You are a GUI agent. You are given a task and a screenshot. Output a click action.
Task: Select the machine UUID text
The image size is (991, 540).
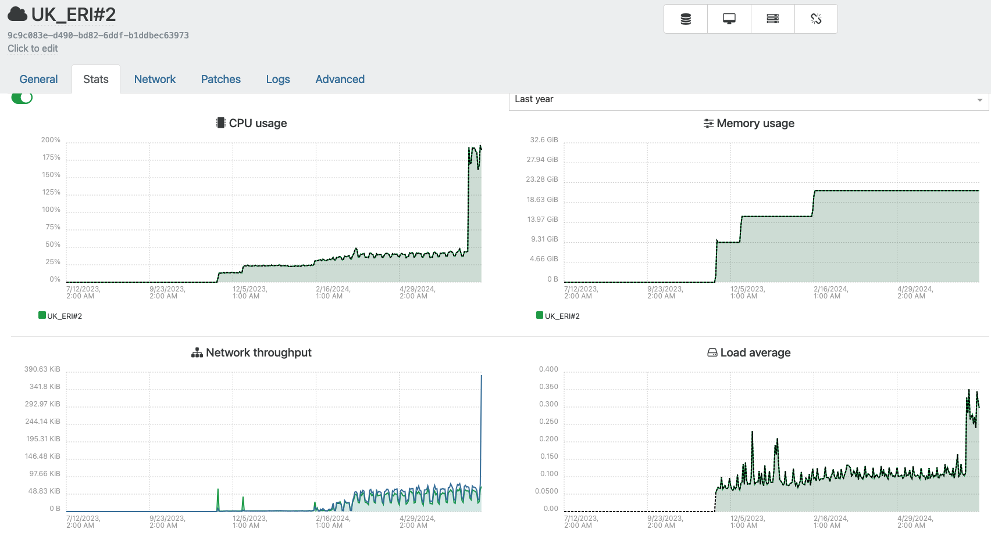98,35
